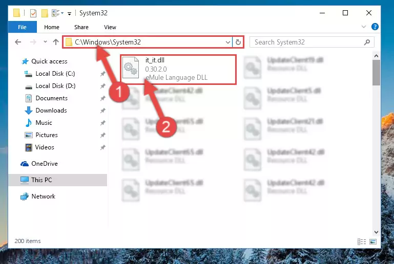
Task: Click the OneDrive cloud icon
Action: pyautogui.click(x=25, y=164)
